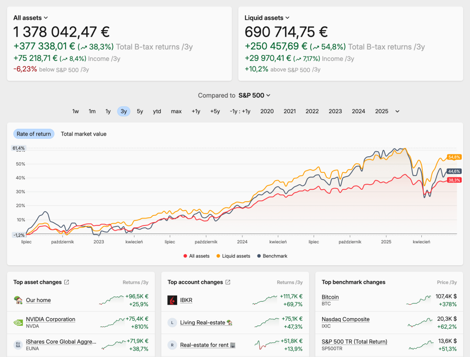Click the IBKR logo icon
470x357 pixels.
(x=173, y=300)
